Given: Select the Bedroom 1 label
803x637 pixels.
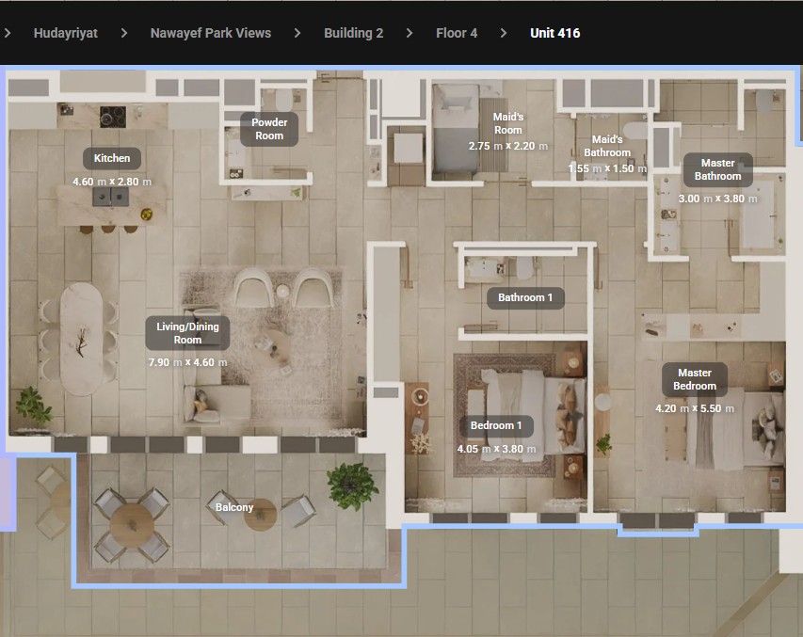Looking at the screenshot, I should click(496, 425).
